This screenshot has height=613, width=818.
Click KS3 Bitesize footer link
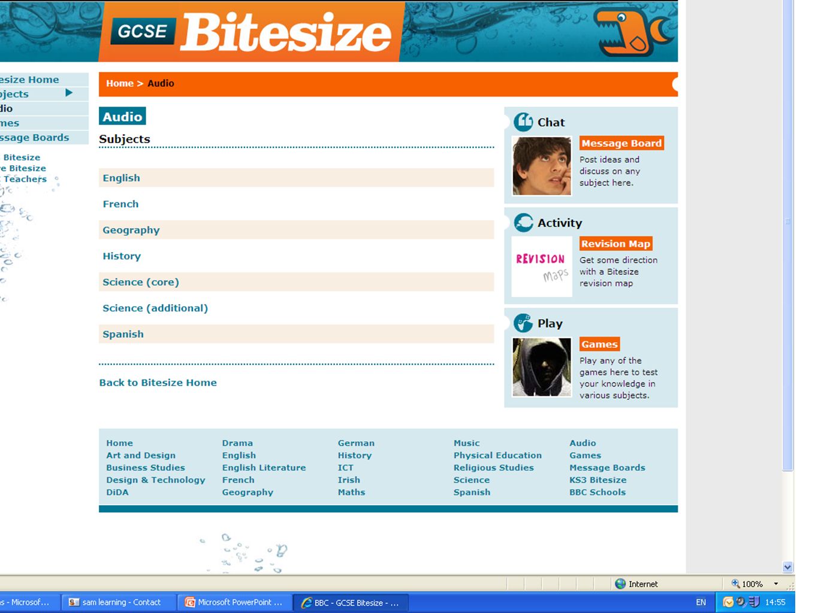597,480
